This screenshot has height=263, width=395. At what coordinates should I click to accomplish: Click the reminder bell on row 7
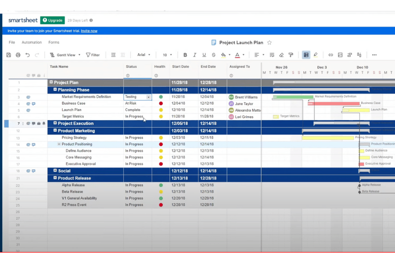pos(44,123)
